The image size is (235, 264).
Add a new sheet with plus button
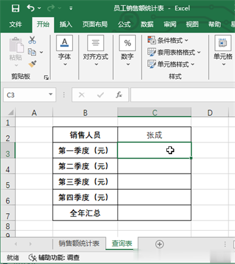160,244
